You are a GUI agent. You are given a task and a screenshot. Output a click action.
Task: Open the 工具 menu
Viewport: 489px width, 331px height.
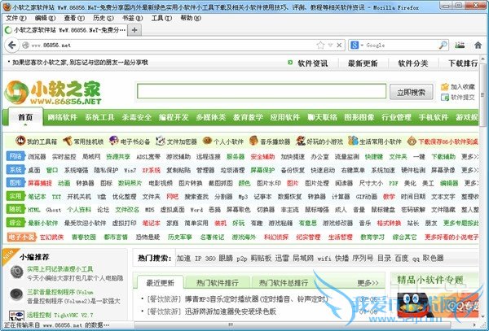161,18
